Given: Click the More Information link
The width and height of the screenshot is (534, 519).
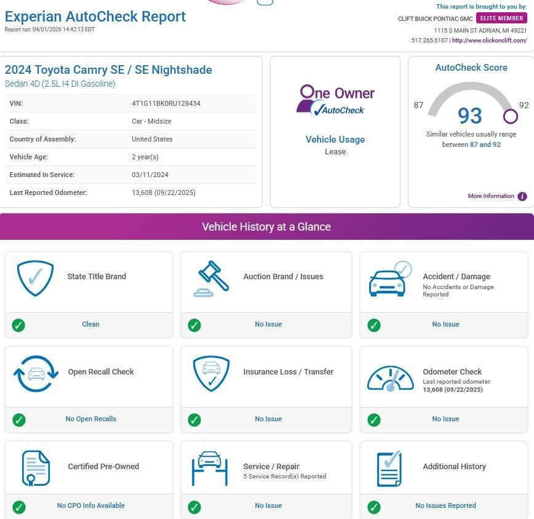Looking at the screenshot, I should [490, 196].
